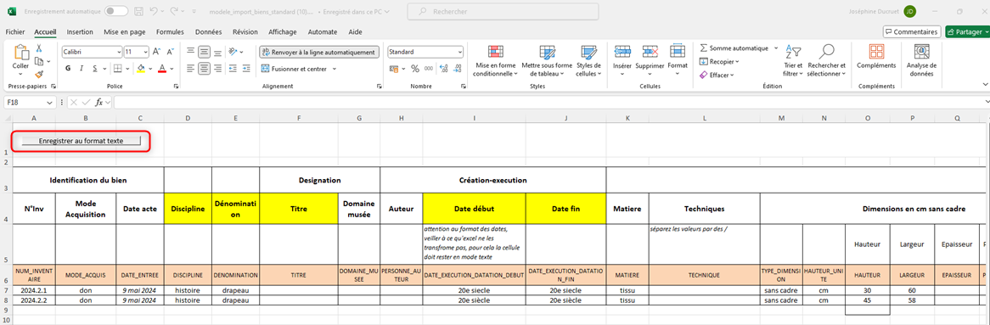Screen dimensions: 990x325
Task: Toggle Italic (I) formatting
Action: [82, 68]
